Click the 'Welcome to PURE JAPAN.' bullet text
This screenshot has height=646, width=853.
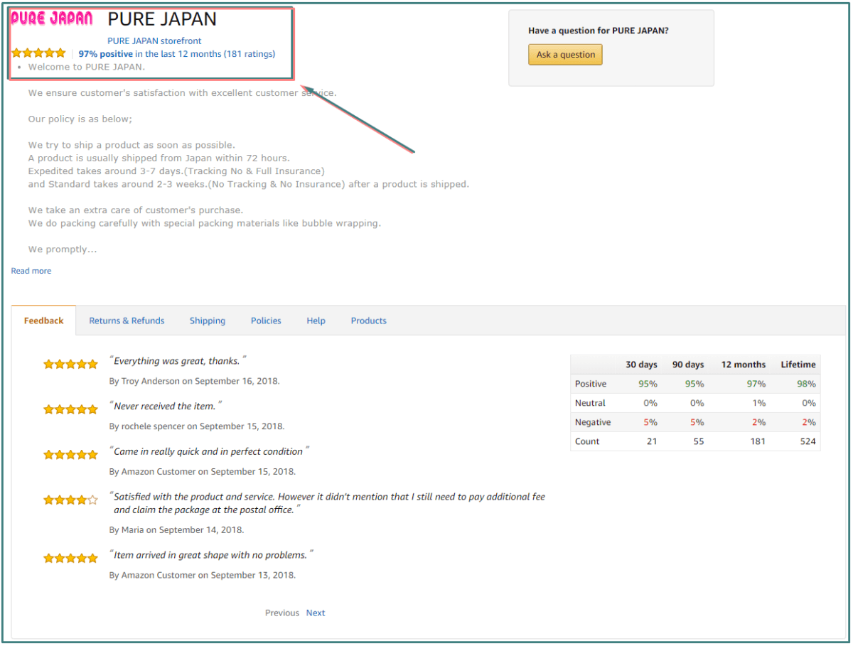pos(87,67)
